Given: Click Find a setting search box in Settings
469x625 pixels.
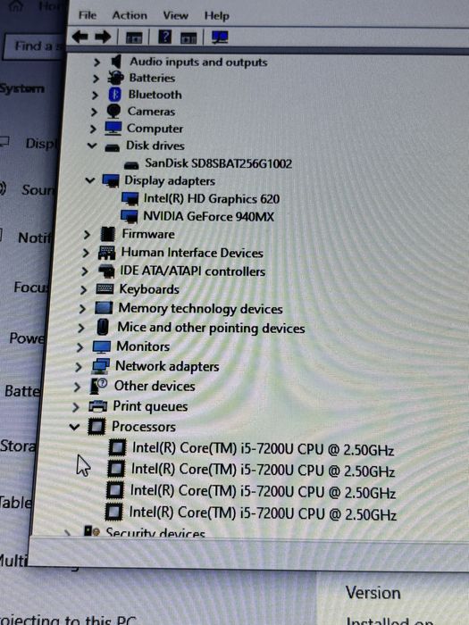Looking at the screenshot, I should pyautogui.click(x=35, y=46).
